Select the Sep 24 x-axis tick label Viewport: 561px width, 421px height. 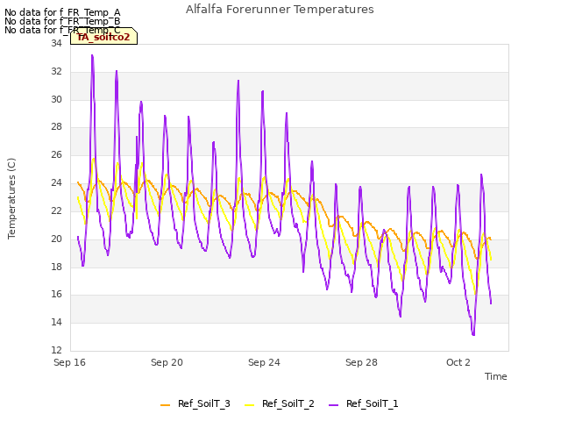pyautogui.click(x=264, y=362)
